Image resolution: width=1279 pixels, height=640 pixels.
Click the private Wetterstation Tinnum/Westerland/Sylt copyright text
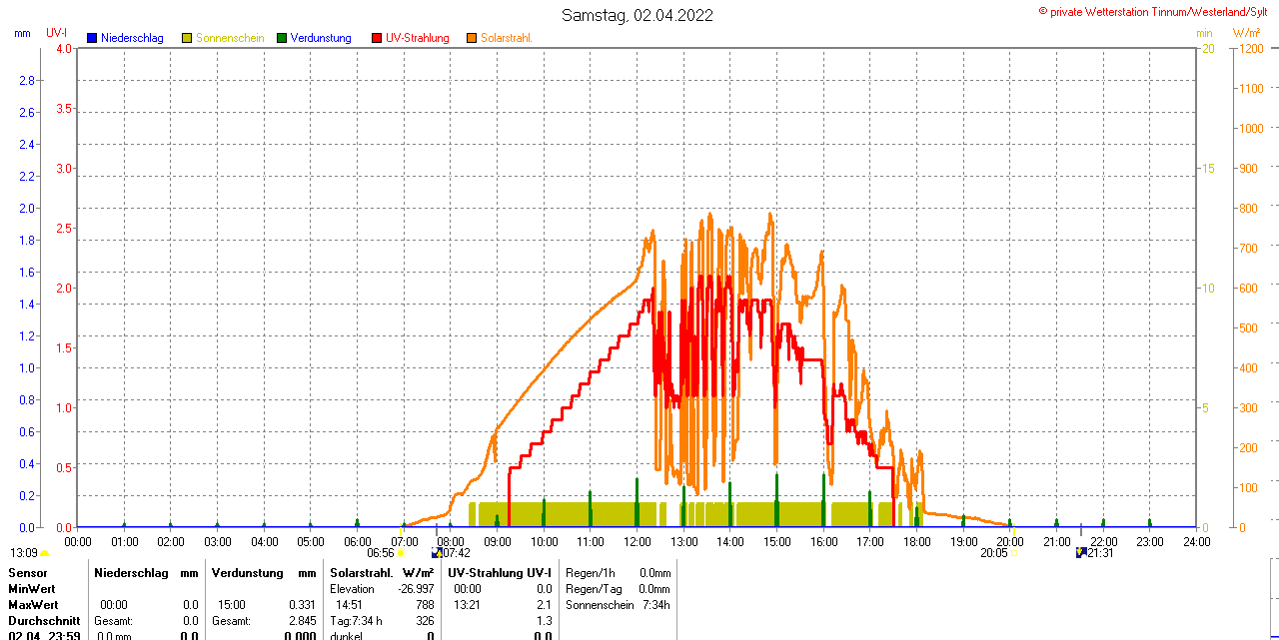click(1157, 11)
